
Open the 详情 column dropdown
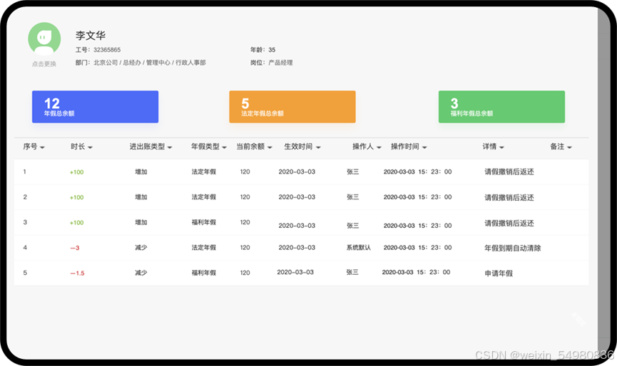[501, 147]
